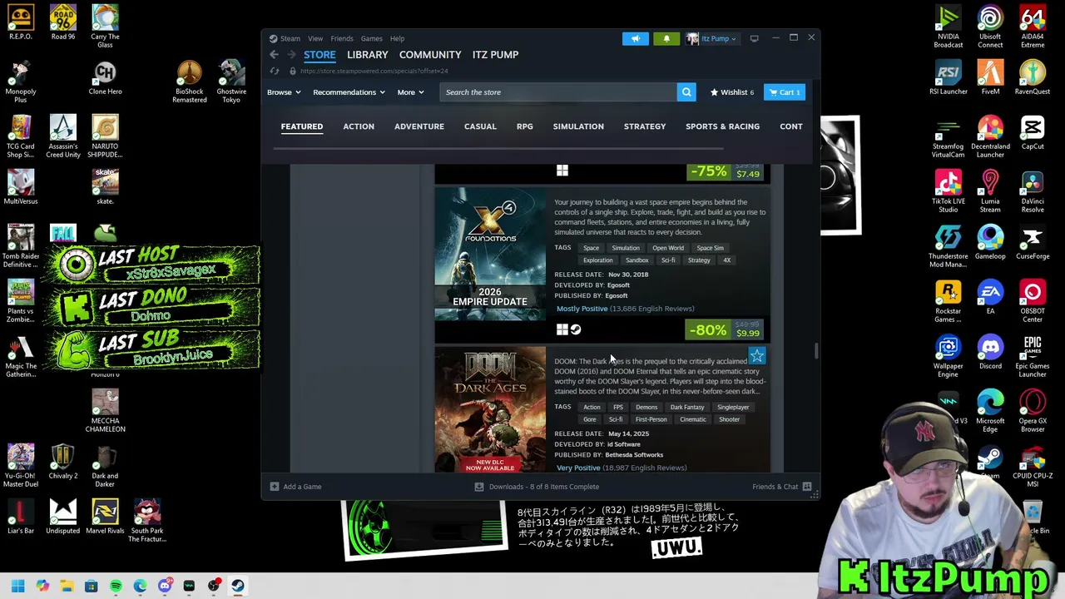Viewport: 1065px width, 599px height.
Task: Open the Wishlist page
Action: tap(732, 92)
